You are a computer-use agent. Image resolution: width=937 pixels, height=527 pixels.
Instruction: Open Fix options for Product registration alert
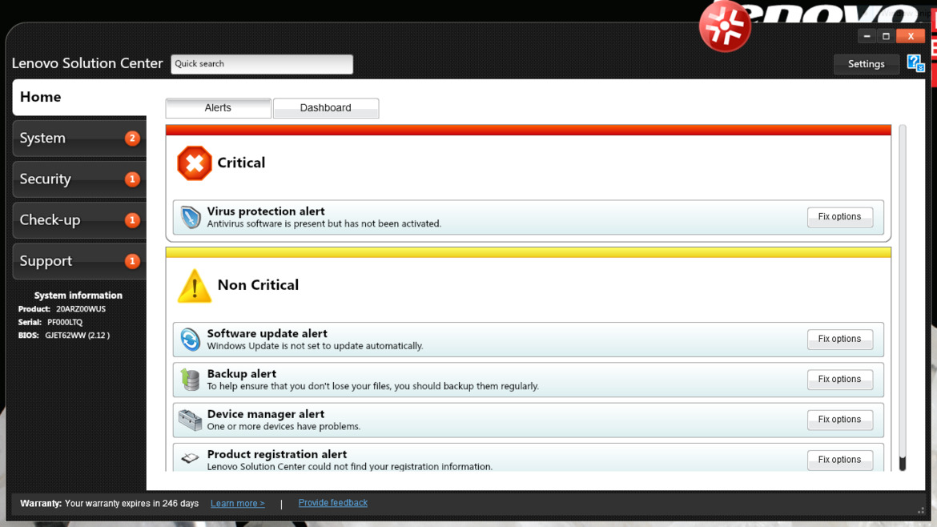pyautogui.click(x=839, y=460)
